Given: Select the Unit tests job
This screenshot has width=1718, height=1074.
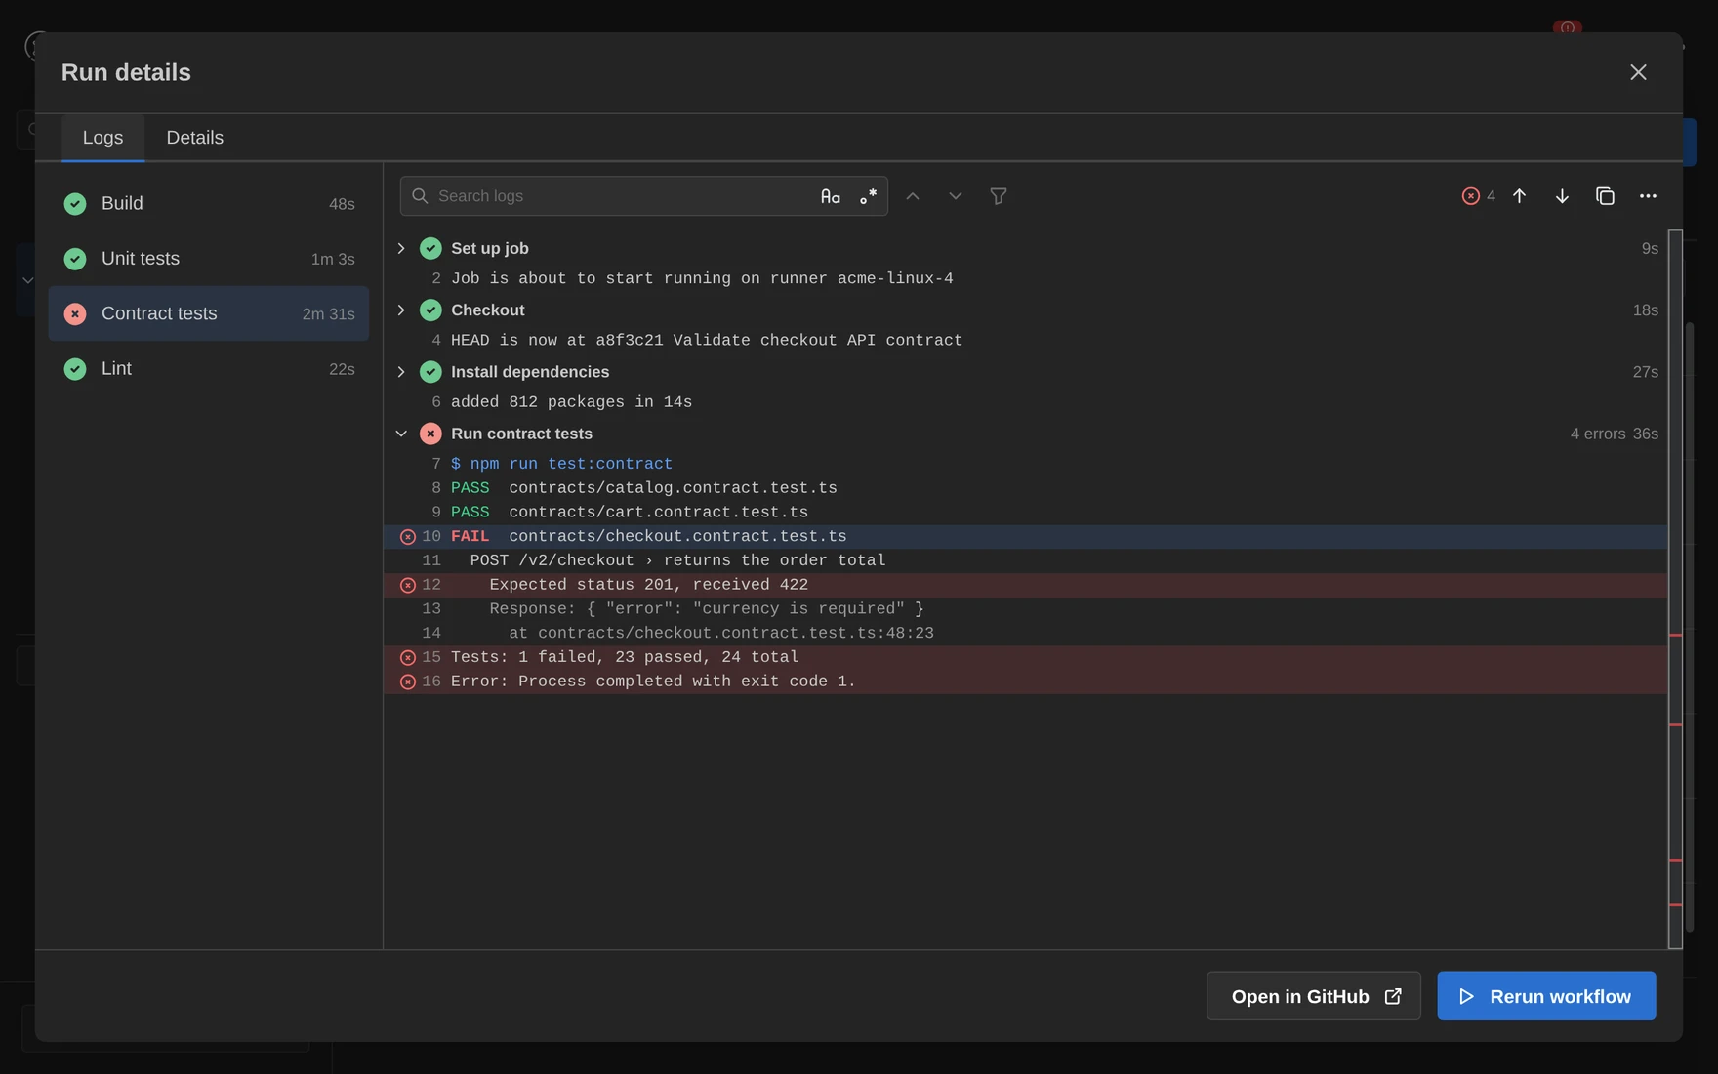Looking at the screenshot, I should coord(209,259).
